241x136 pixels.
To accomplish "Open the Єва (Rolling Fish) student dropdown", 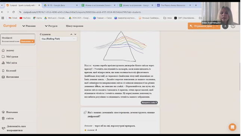I will (x=58, y=39).
